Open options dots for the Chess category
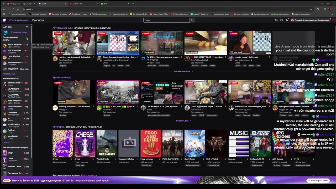 (93, 159)
